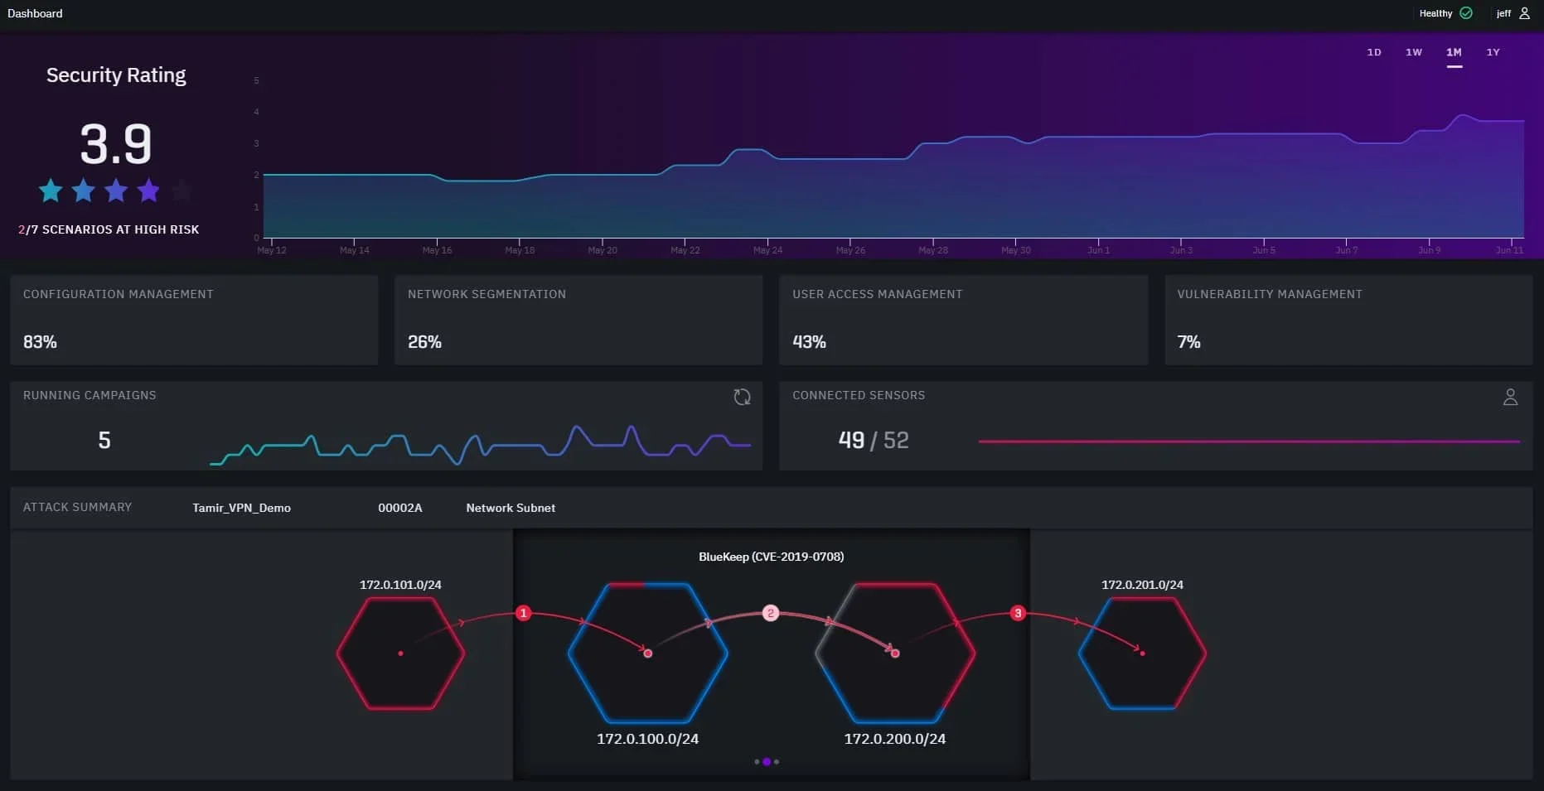The image size is (1544, 791).
Task: Open the Connected Sensors card
Action: 1156,426
